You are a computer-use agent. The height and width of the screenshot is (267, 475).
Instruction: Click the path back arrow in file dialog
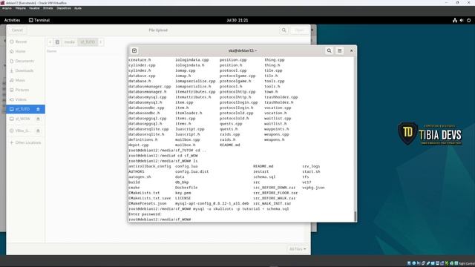click(x=50, y=42)
